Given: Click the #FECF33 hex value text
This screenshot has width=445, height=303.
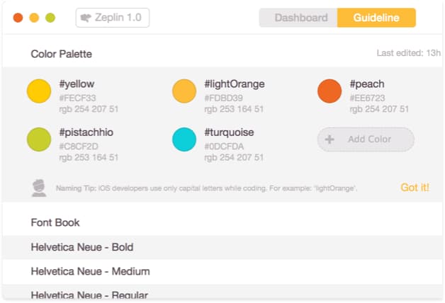Looking at the screenshot, I should click(x=77, y=98).
